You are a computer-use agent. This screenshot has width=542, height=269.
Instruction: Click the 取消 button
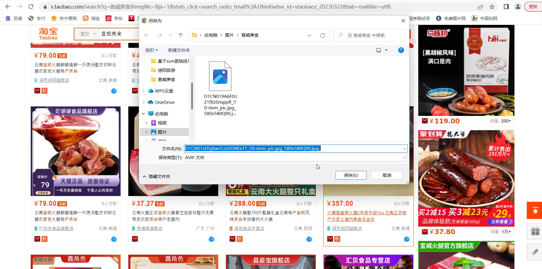[x=387, y=175]
